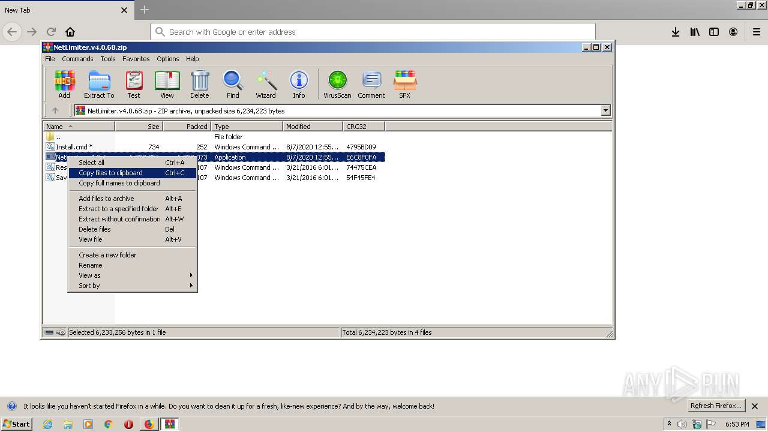Start VirusScan on the archive
The height and width of the screenshot is (432, 768).
tap(337, 84)
